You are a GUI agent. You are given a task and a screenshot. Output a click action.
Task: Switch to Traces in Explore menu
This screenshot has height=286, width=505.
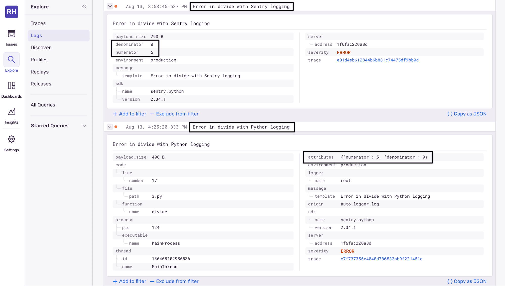pyautogui.click(x=38, y=23)
